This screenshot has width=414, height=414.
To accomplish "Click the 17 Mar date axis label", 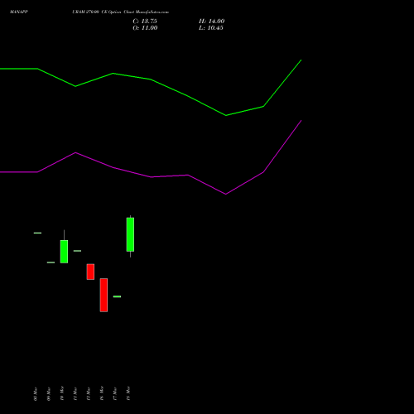I will (x=115, y=394).
